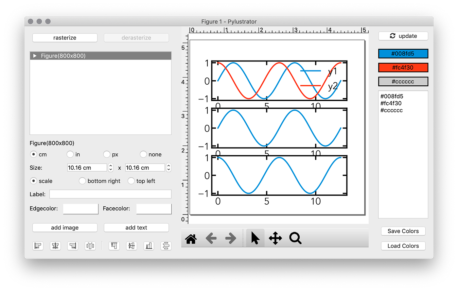Click the align vertical centers icon
Screen dimensions: 458x291
(x=132, y=246)
